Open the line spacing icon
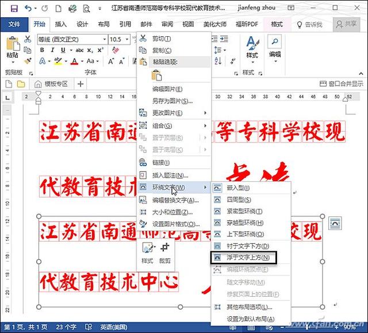Viewport: 368px width, 333px height. coord(220,50)
